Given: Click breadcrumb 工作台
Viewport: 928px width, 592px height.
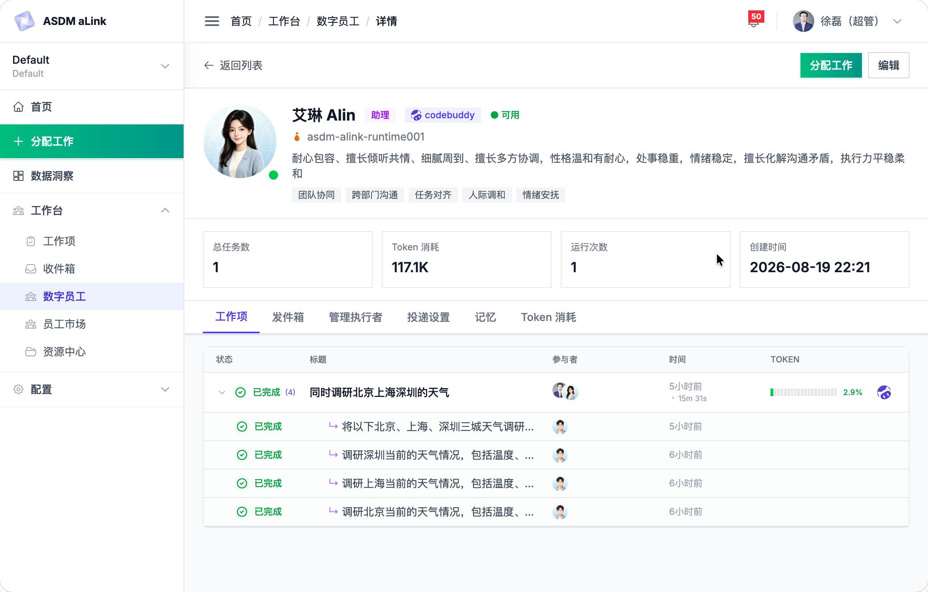Looking at the screenshot, I should pos(284,21).
